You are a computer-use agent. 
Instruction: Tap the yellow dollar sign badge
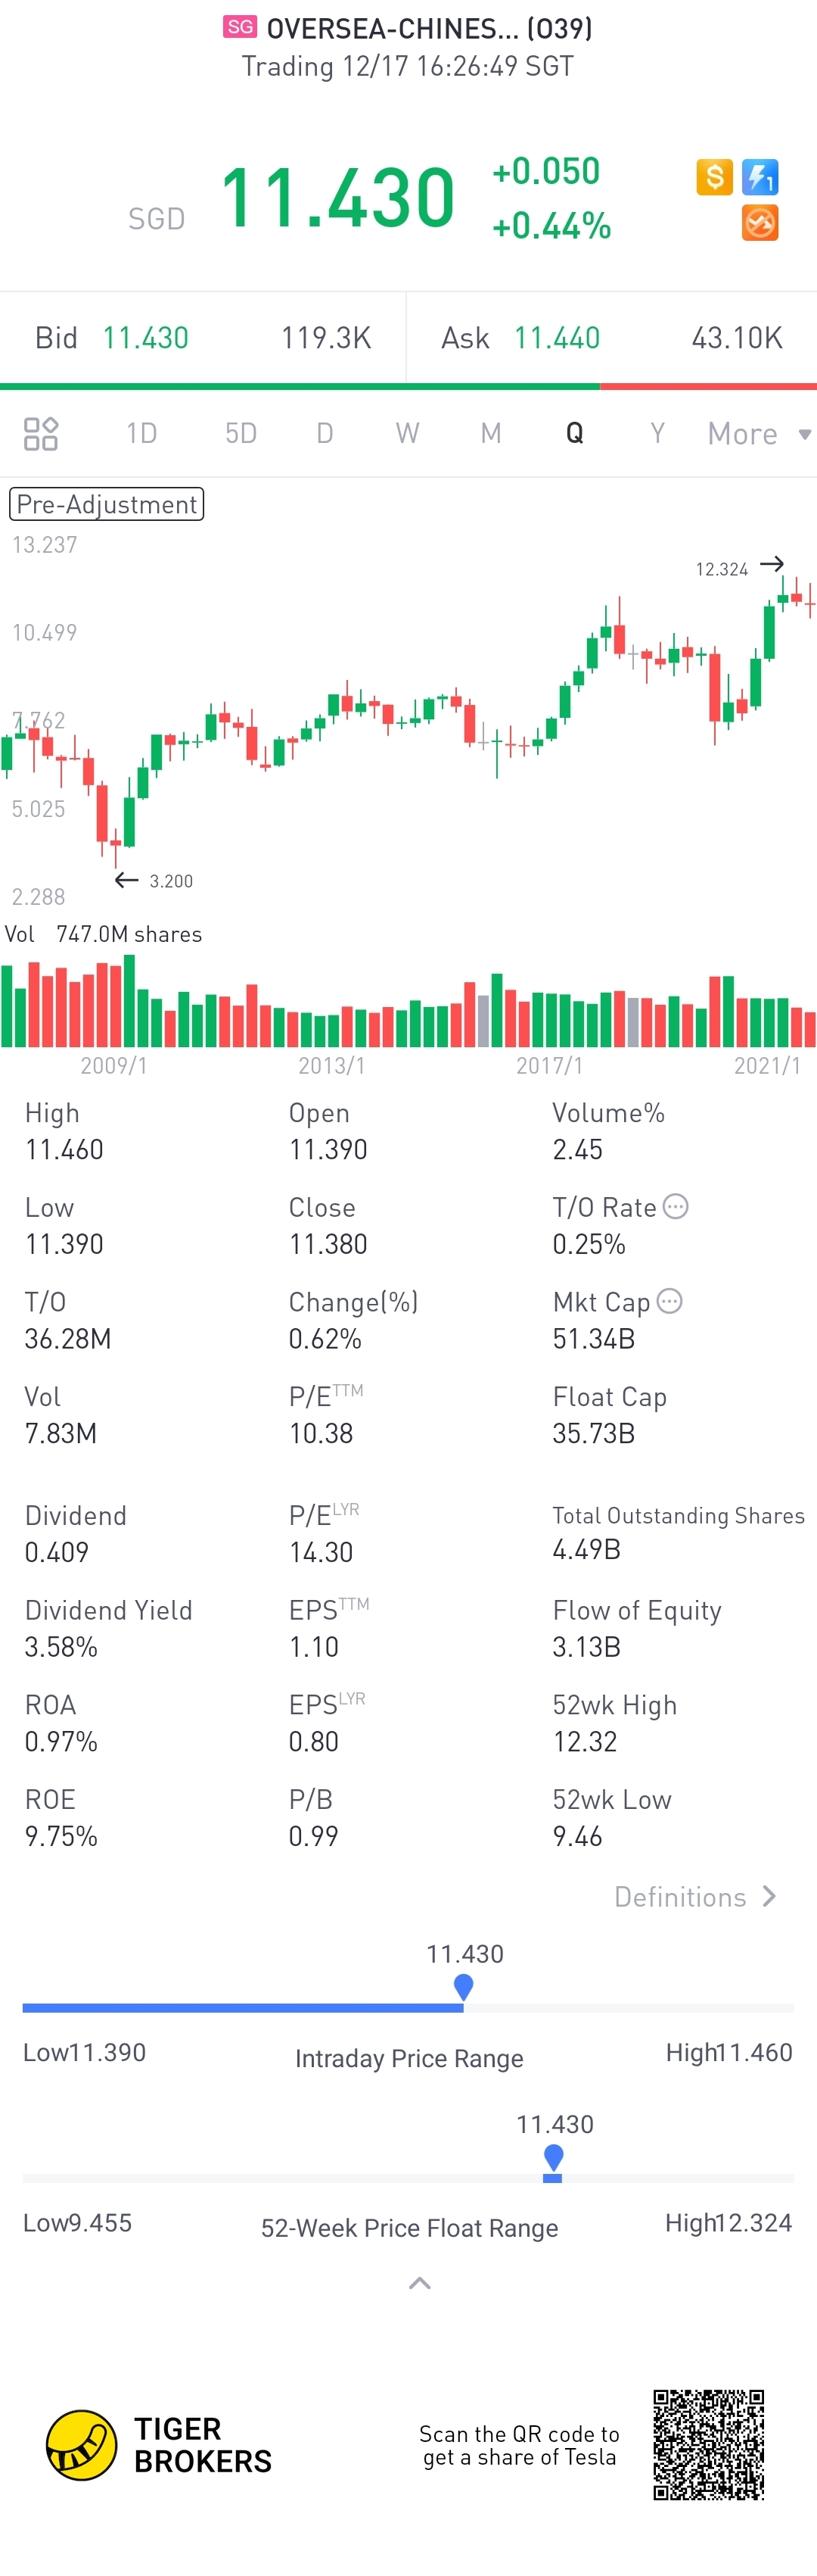(714, 177)
